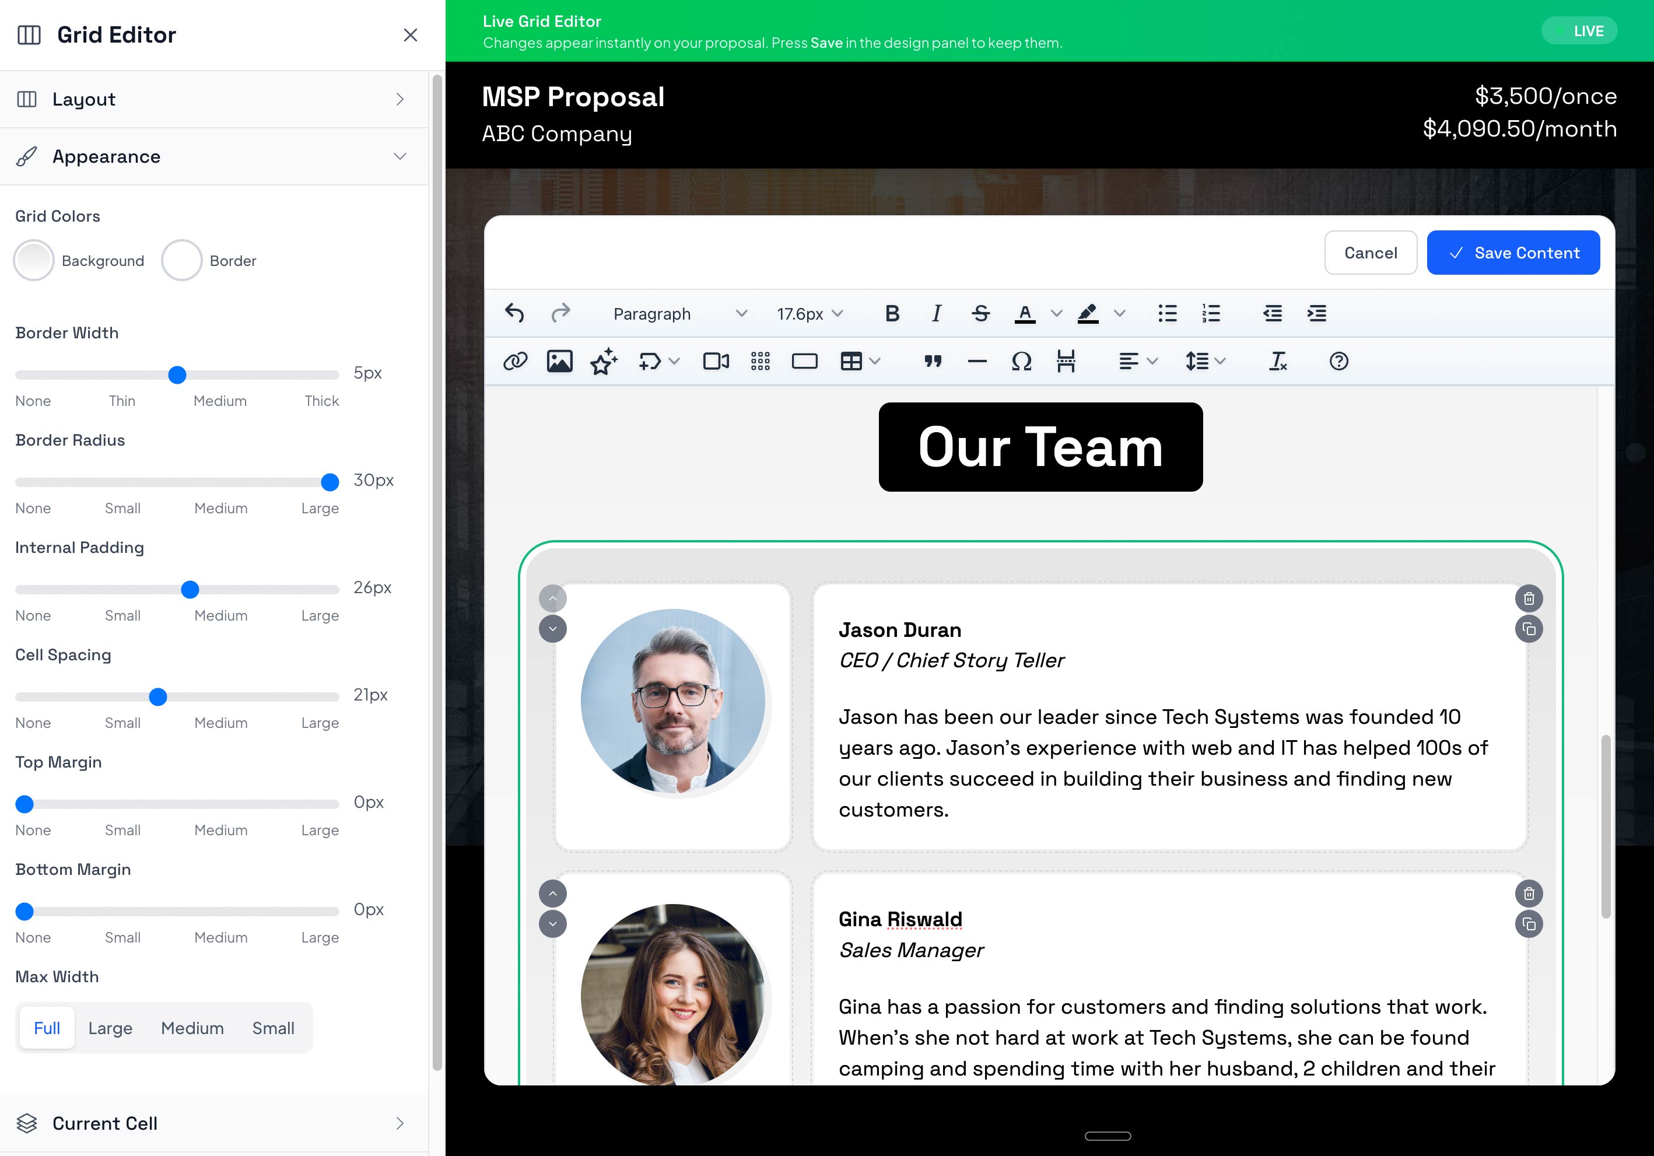Click the Save Content button

1513,253
